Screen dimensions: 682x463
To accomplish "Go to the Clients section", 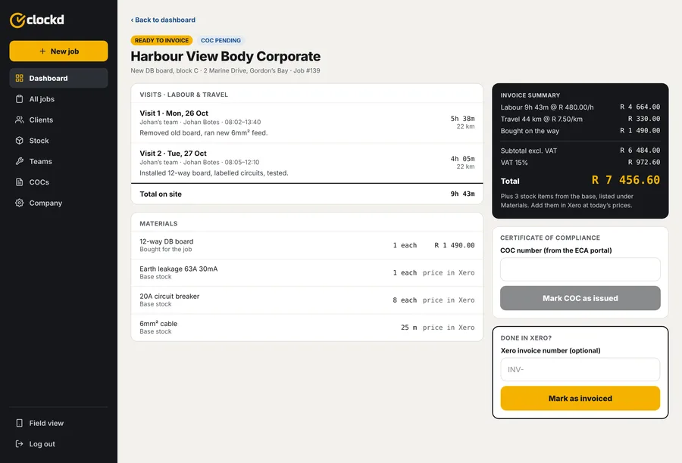I will pyautogui.click(x=58, y=120).
